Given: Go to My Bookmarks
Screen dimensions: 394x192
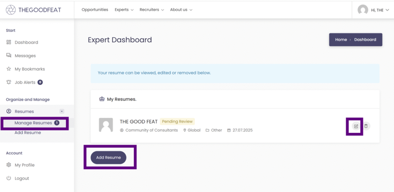Looking at the screenshot, I should (x=30, y=69).
